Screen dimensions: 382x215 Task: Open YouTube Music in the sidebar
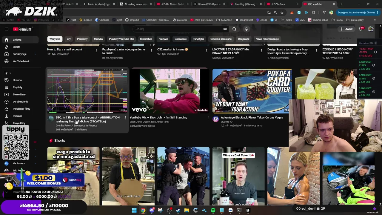(20, 61)
